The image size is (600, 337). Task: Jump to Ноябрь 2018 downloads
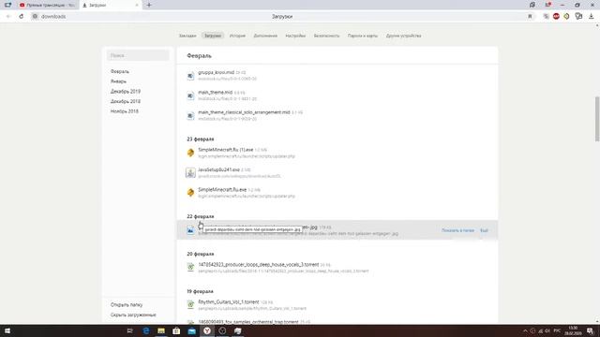[x=125, y=111]
